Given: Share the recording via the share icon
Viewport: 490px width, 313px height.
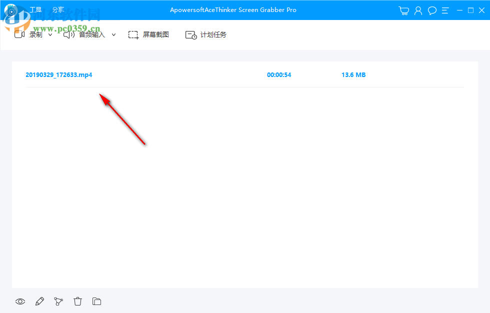Looking at the screenshot, I should tap(58, 301).
